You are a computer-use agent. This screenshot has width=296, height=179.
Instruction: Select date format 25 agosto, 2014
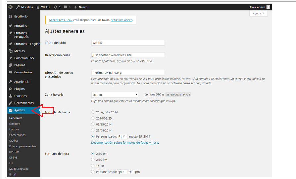point(93,112)
